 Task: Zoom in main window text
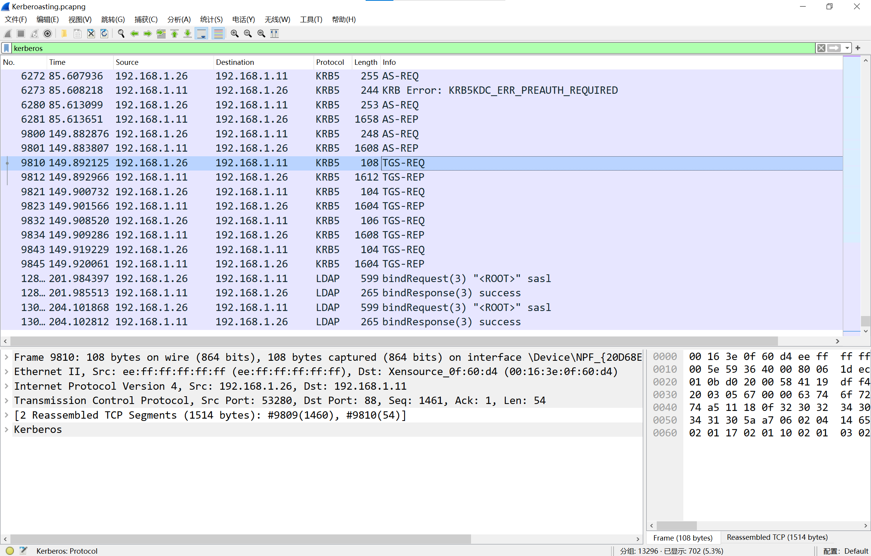[234, 34]
